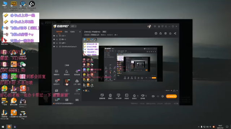Open the messages chat bubble icon

click(155, 26)
